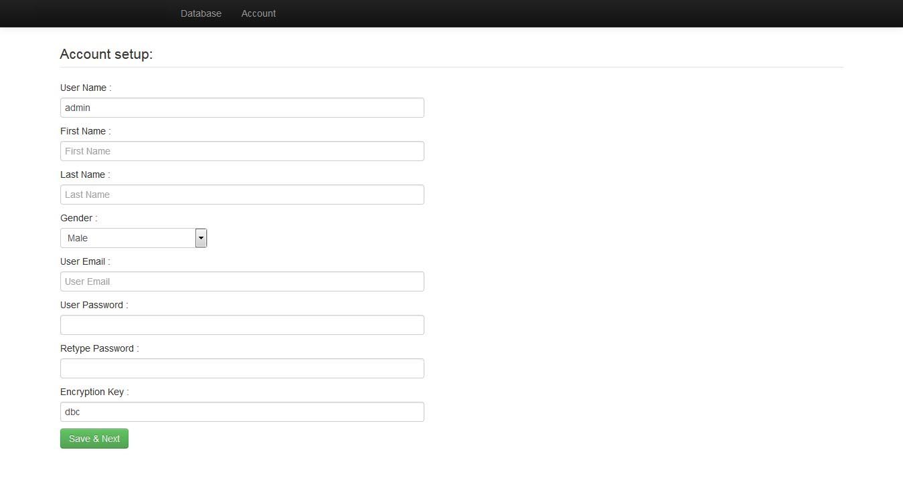The width and height of the screenshot is (903, 482).
Task: Open the Gender dropdown showing Male
Action: point(127,238)
